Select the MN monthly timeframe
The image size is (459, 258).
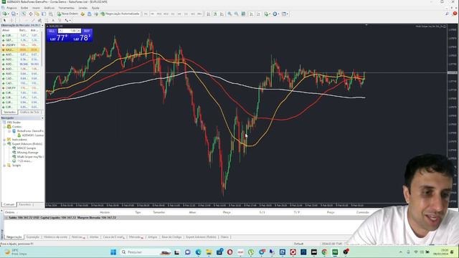[199, 14]
